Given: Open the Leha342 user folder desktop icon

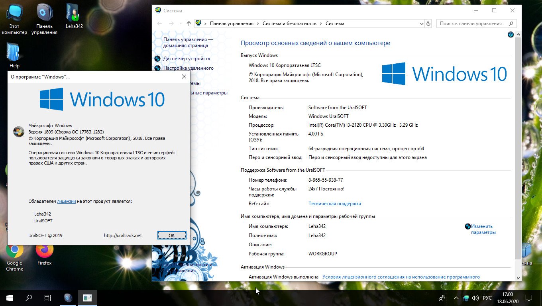Looking at the screenshot, I should tap(74, 16).
